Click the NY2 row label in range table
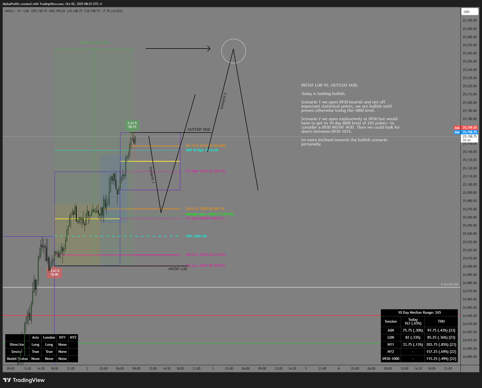 pos(391,351)
